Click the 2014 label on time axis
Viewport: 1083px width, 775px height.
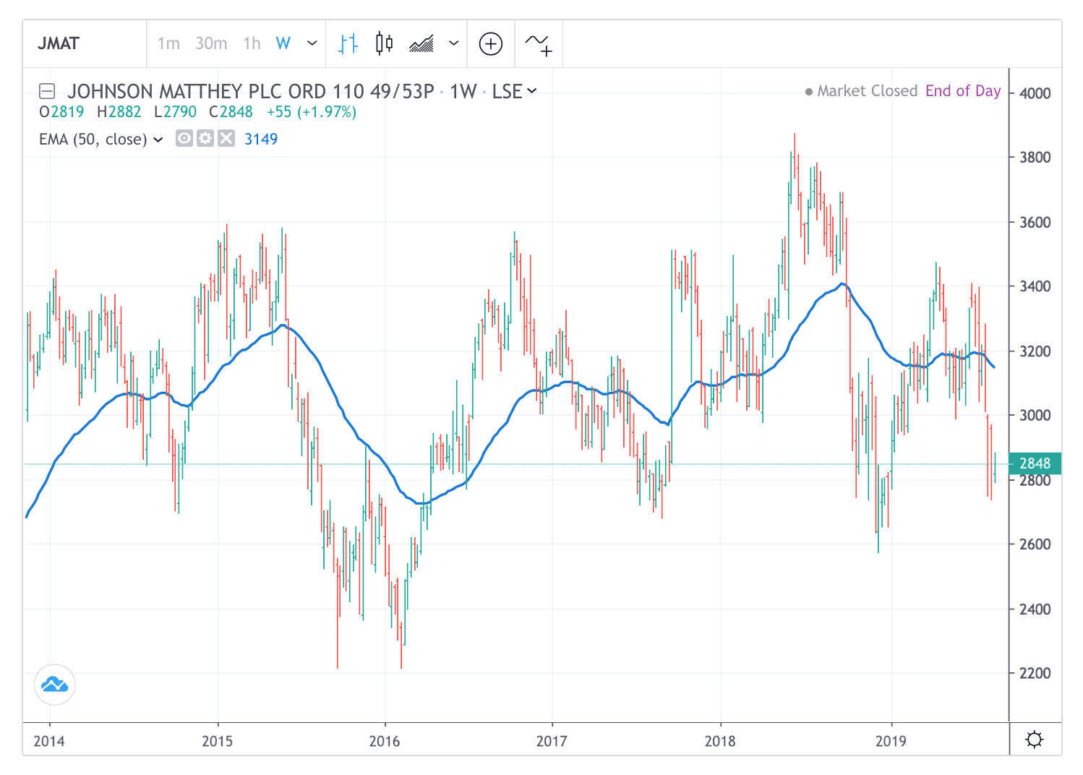(49, 741)
